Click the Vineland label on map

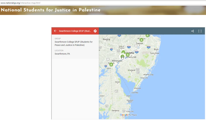(132, 70)
